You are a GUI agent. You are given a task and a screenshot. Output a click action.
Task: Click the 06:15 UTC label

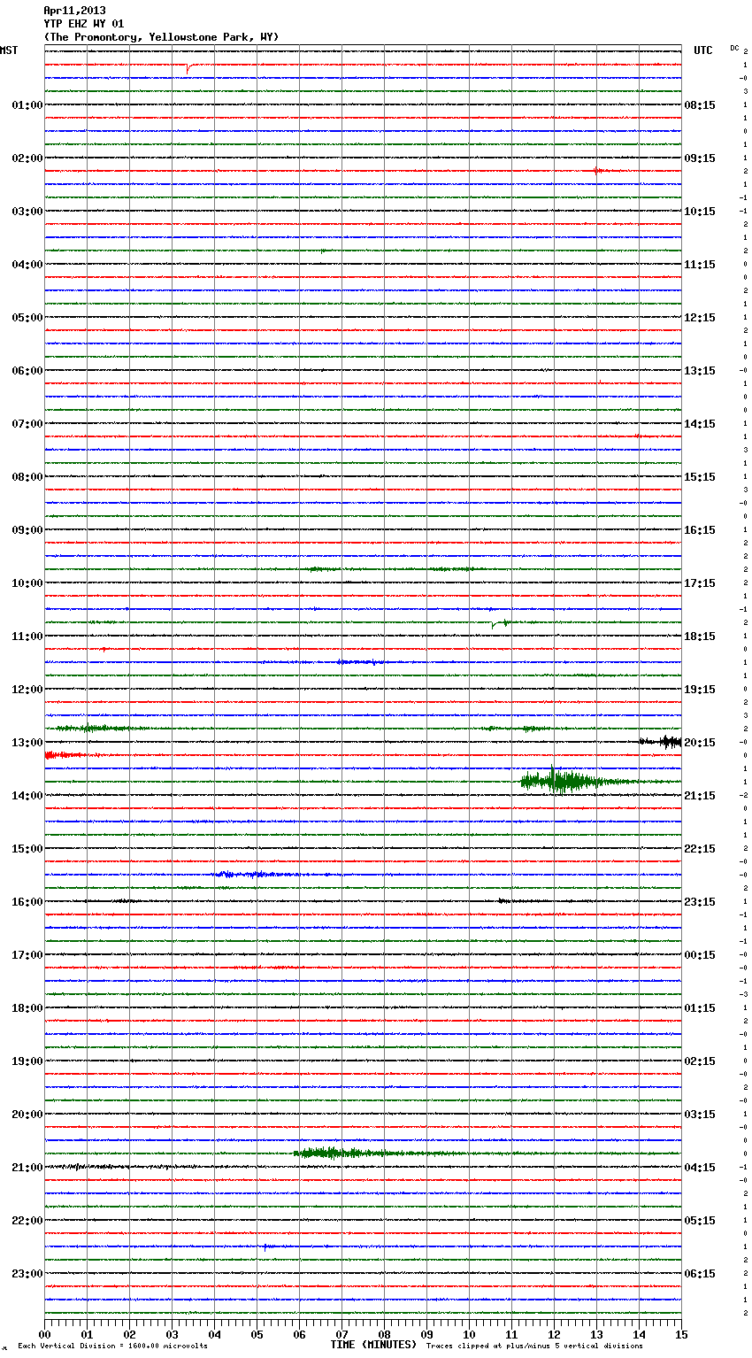click(700, 1274)
